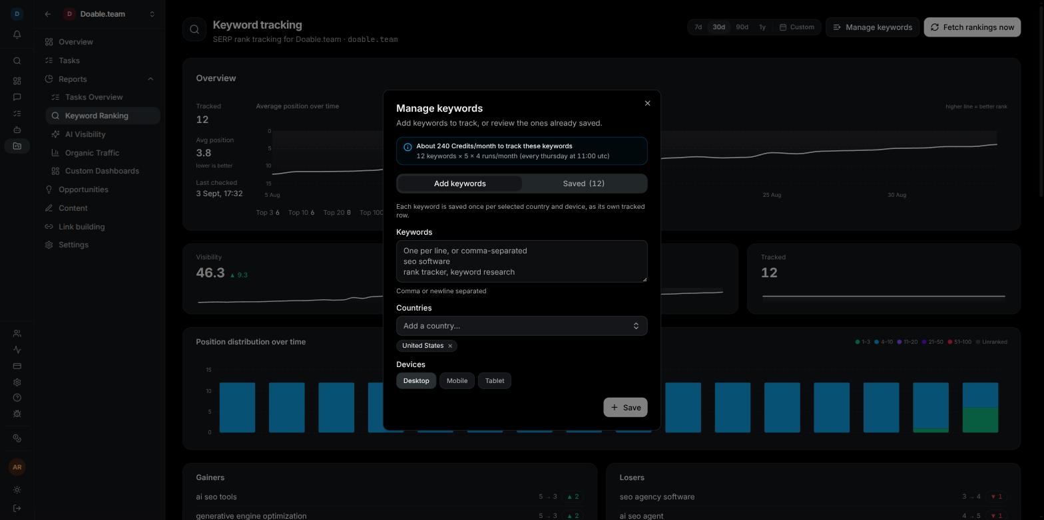Screen dimensions: 1044x520
Task: Click the search icon in the left rail
Action: 17,61
